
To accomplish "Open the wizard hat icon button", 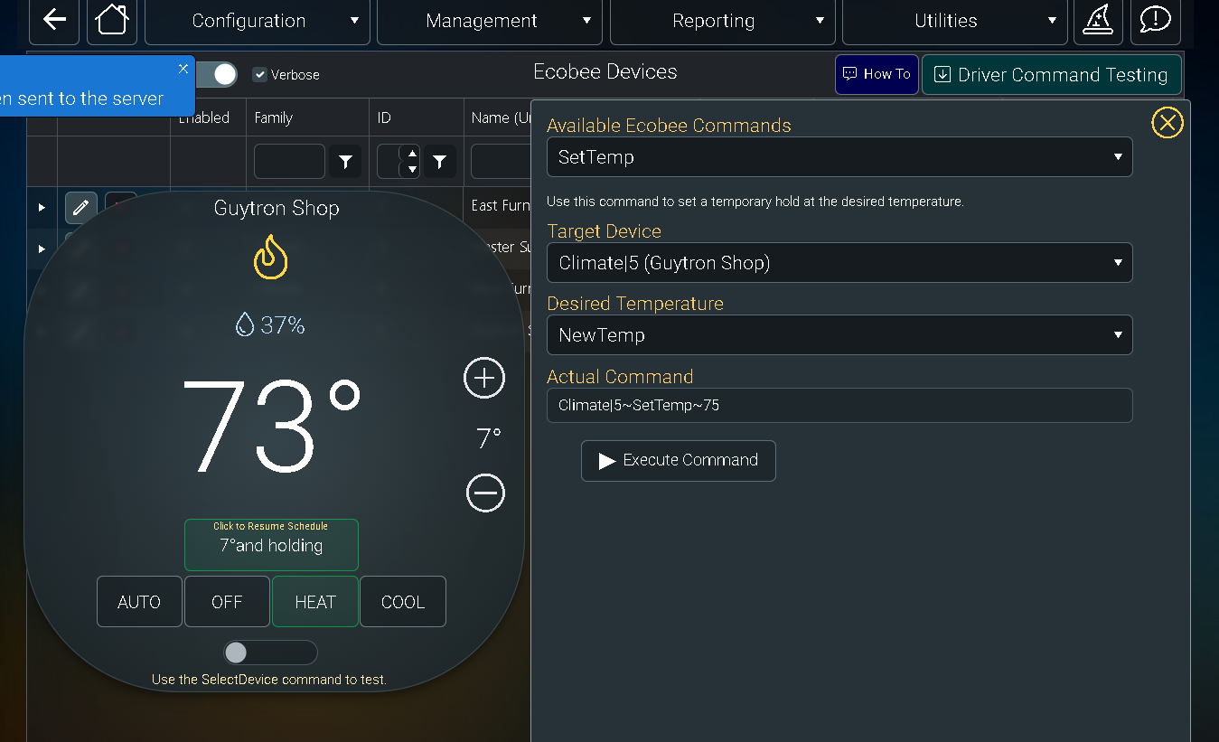I will 1098,21.
